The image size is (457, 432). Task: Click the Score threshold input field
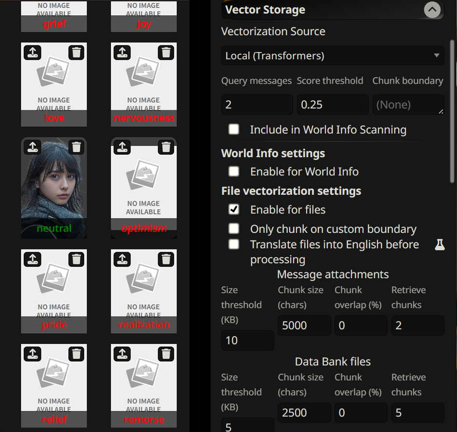click(x=333, y=105)
